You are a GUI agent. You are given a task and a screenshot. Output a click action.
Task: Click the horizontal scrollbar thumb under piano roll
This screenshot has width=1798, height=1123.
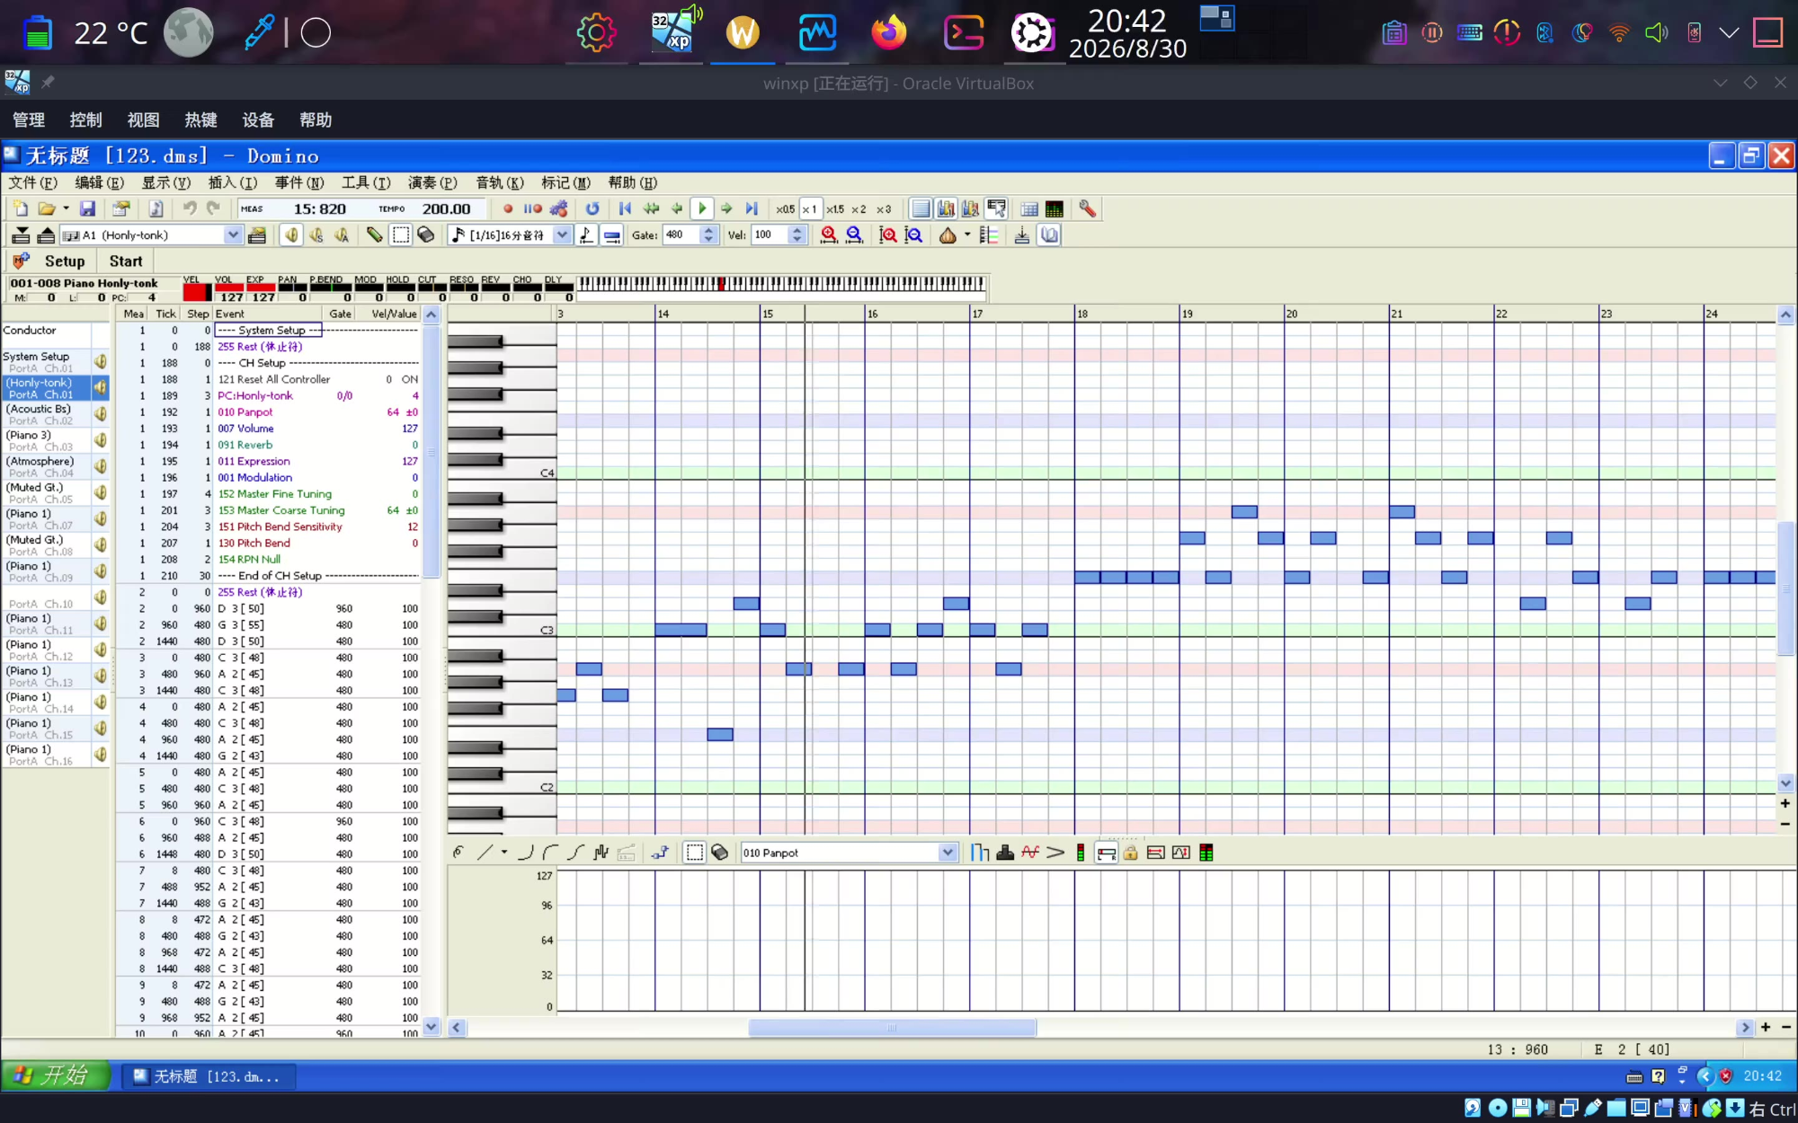tap(892, 1028)
